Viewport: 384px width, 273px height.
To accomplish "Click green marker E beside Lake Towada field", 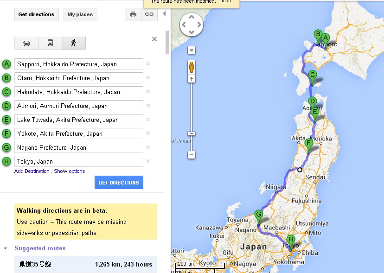I will click(6, 120).
